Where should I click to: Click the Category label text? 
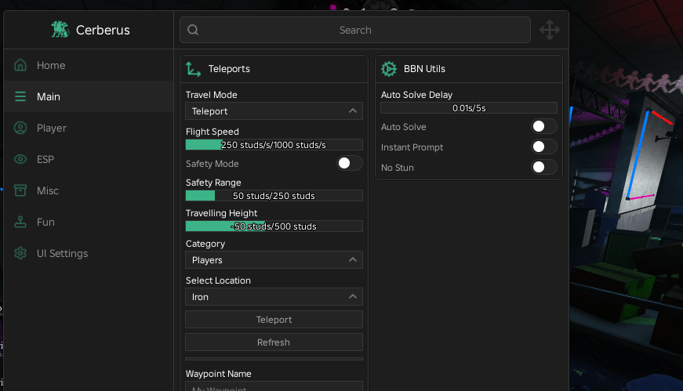coord(205,244)
